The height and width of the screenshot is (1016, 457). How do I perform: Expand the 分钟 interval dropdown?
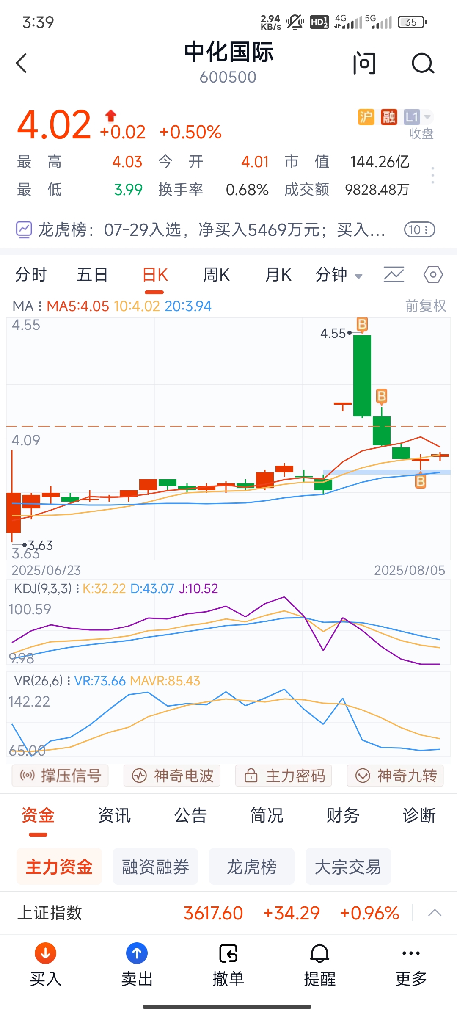pyautogui.click(x=339, y=275)
